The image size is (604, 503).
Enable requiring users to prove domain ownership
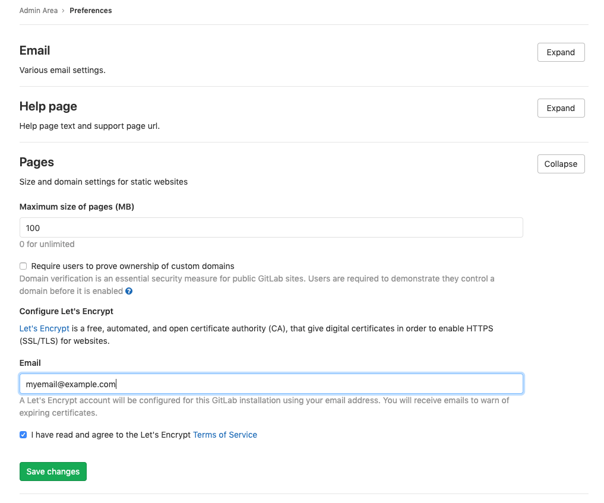point(23,265)
